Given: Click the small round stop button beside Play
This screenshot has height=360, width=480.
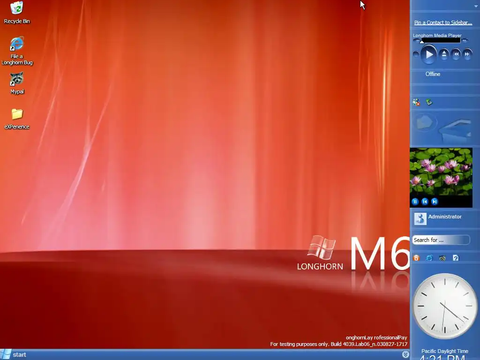Looking at the screenshot, I should pyautogui.click(x=416, y=54).
